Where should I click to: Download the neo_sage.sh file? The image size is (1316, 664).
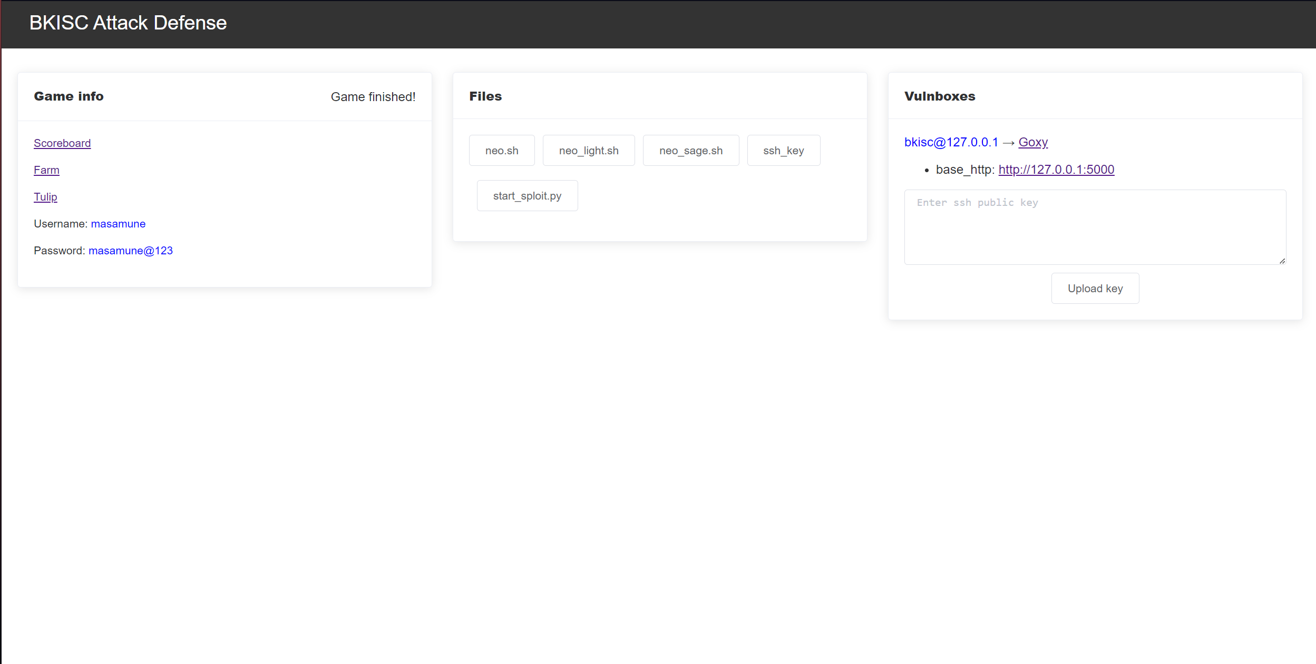(691, 151)
